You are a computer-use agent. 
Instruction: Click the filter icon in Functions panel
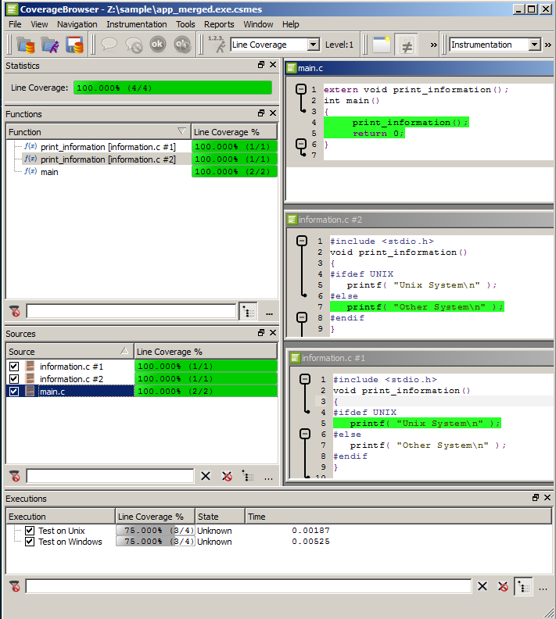coord(15,311)
